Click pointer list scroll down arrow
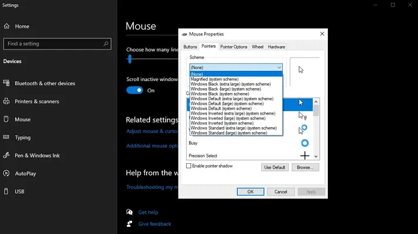Screen dimensions: 418x234 pos(316,157)
